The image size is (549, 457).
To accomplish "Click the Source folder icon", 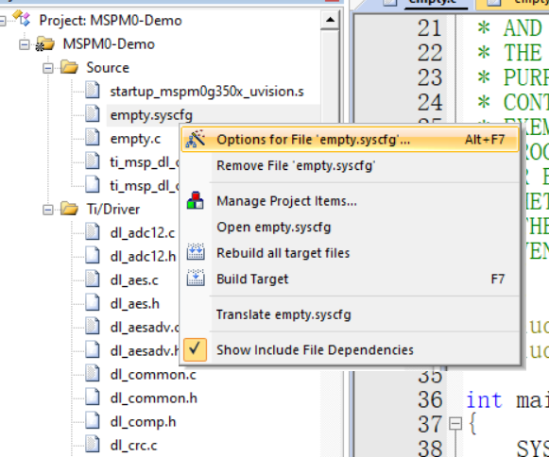I will point(69,67).
